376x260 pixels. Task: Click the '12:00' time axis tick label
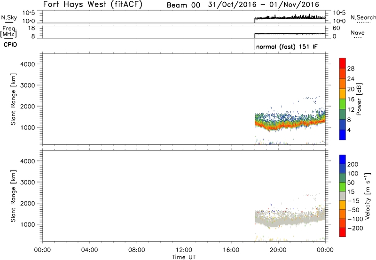(184, 250)
